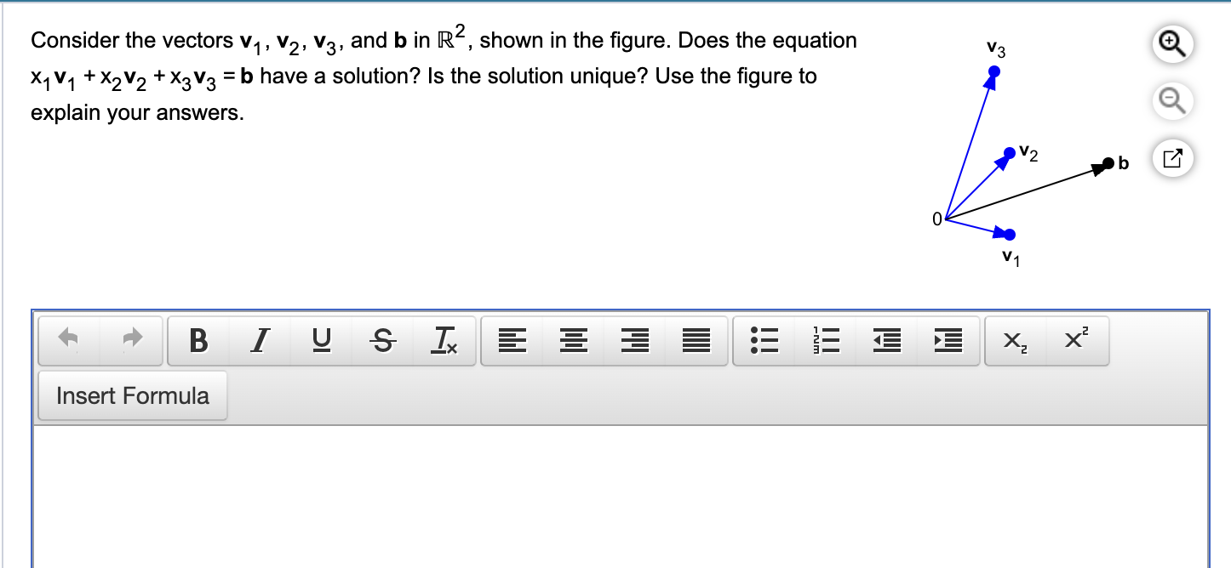Decrease the indent level
Viewport: 1231px width, 568px height.
(x=885, y=340)
